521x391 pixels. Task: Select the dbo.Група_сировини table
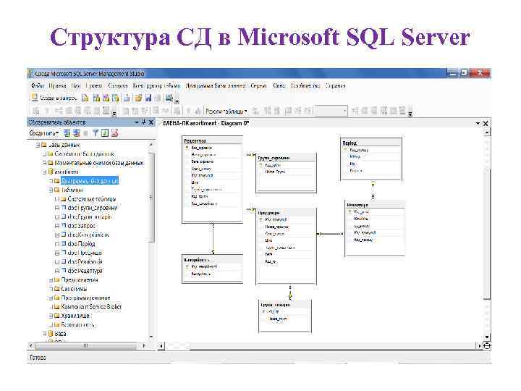(x=93, y=208)
